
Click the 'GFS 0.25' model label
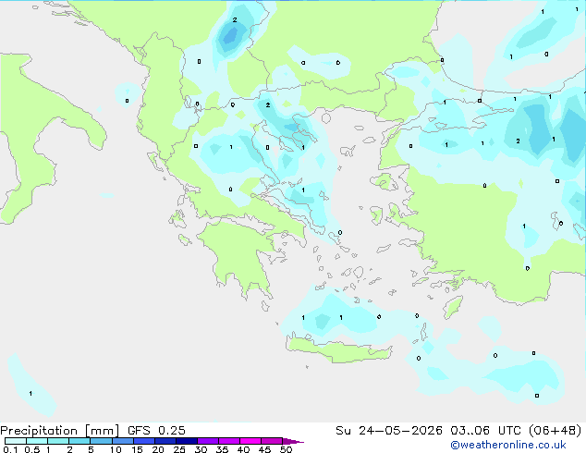point(156,430)
